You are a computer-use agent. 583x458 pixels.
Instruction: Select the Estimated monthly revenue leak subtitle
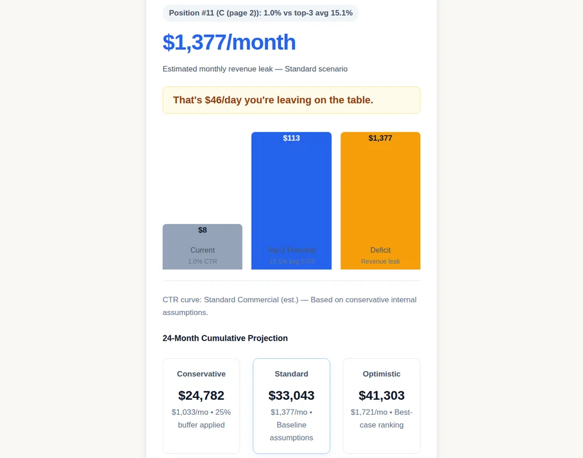pyautogui.click(x=255, y=69)
